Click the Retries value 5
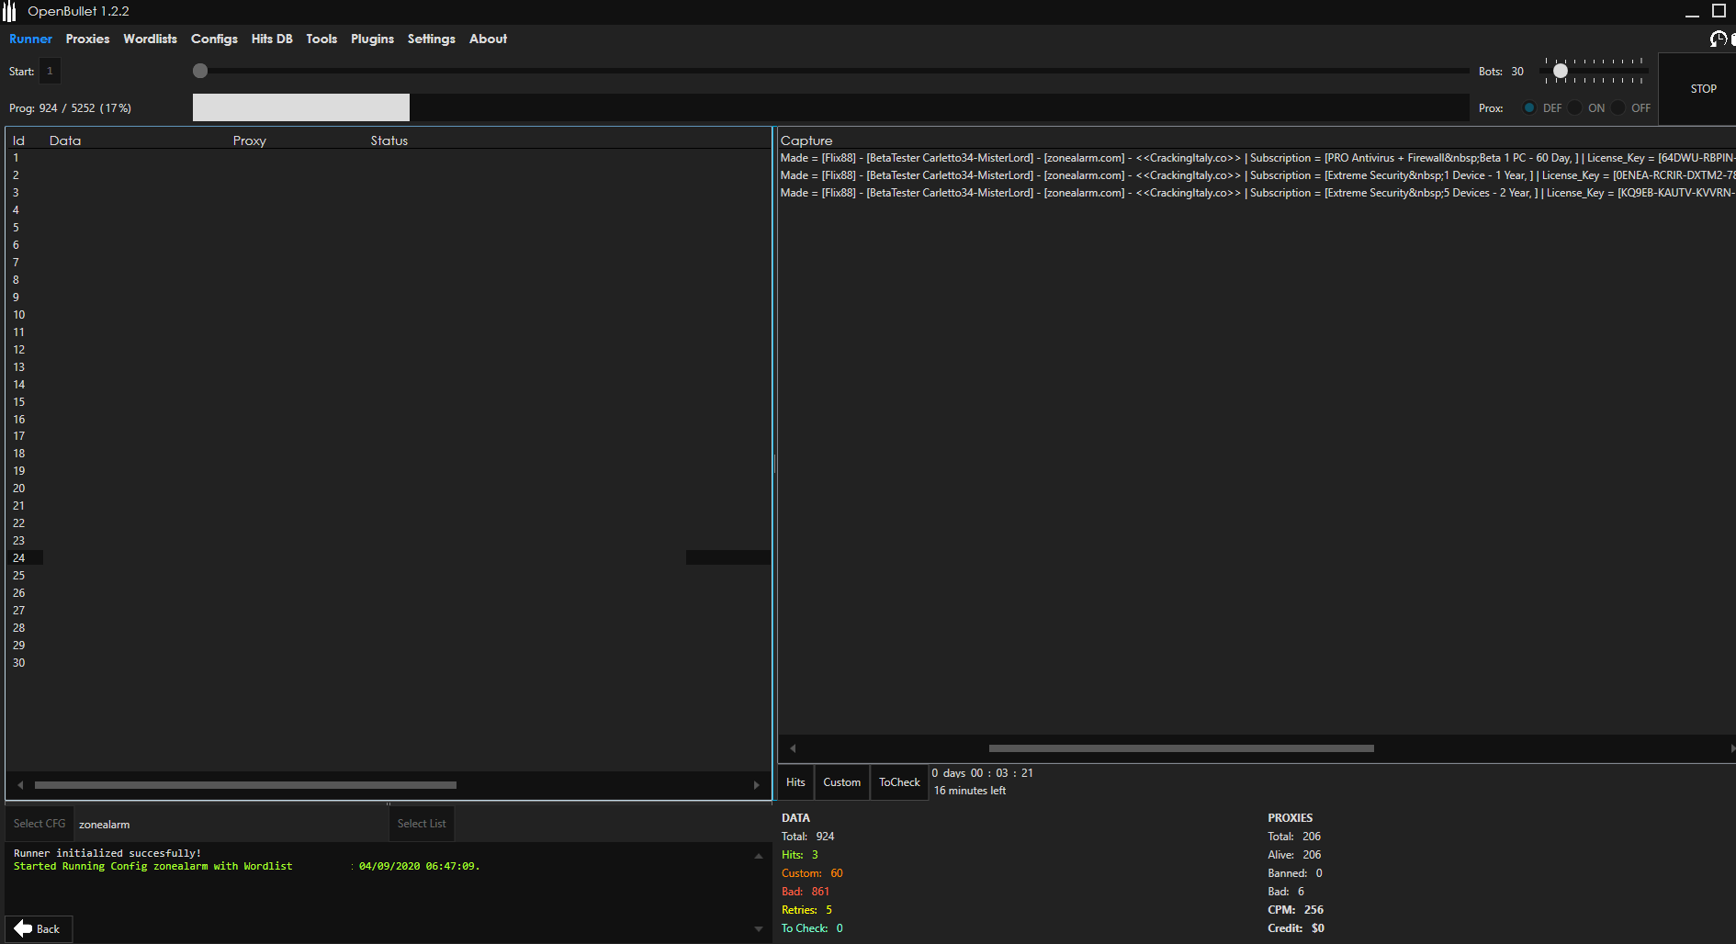 pyautogui.click(x=829, y=910)
